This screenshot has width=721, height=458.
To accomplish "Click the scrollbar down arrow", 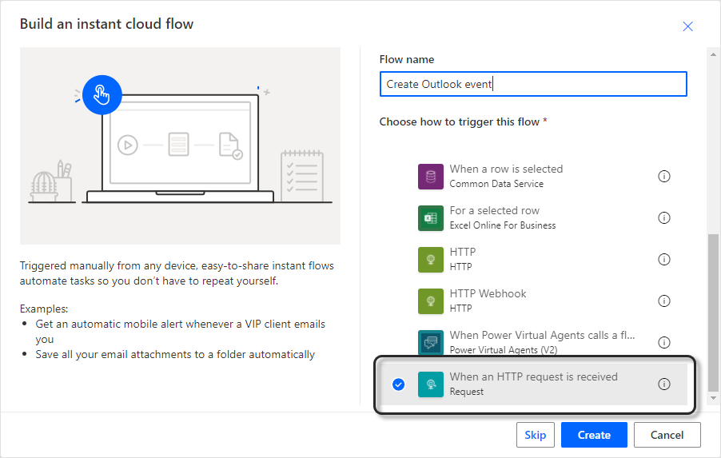I will point(713,398).
